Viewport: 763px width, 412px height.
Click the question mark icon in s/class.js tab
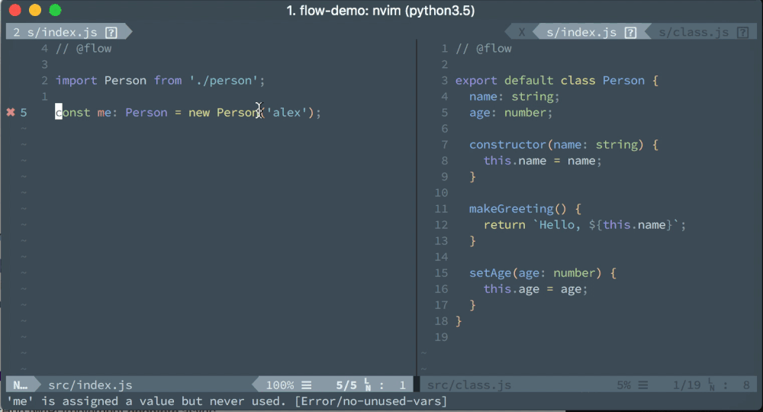click(x=742, y=33)
